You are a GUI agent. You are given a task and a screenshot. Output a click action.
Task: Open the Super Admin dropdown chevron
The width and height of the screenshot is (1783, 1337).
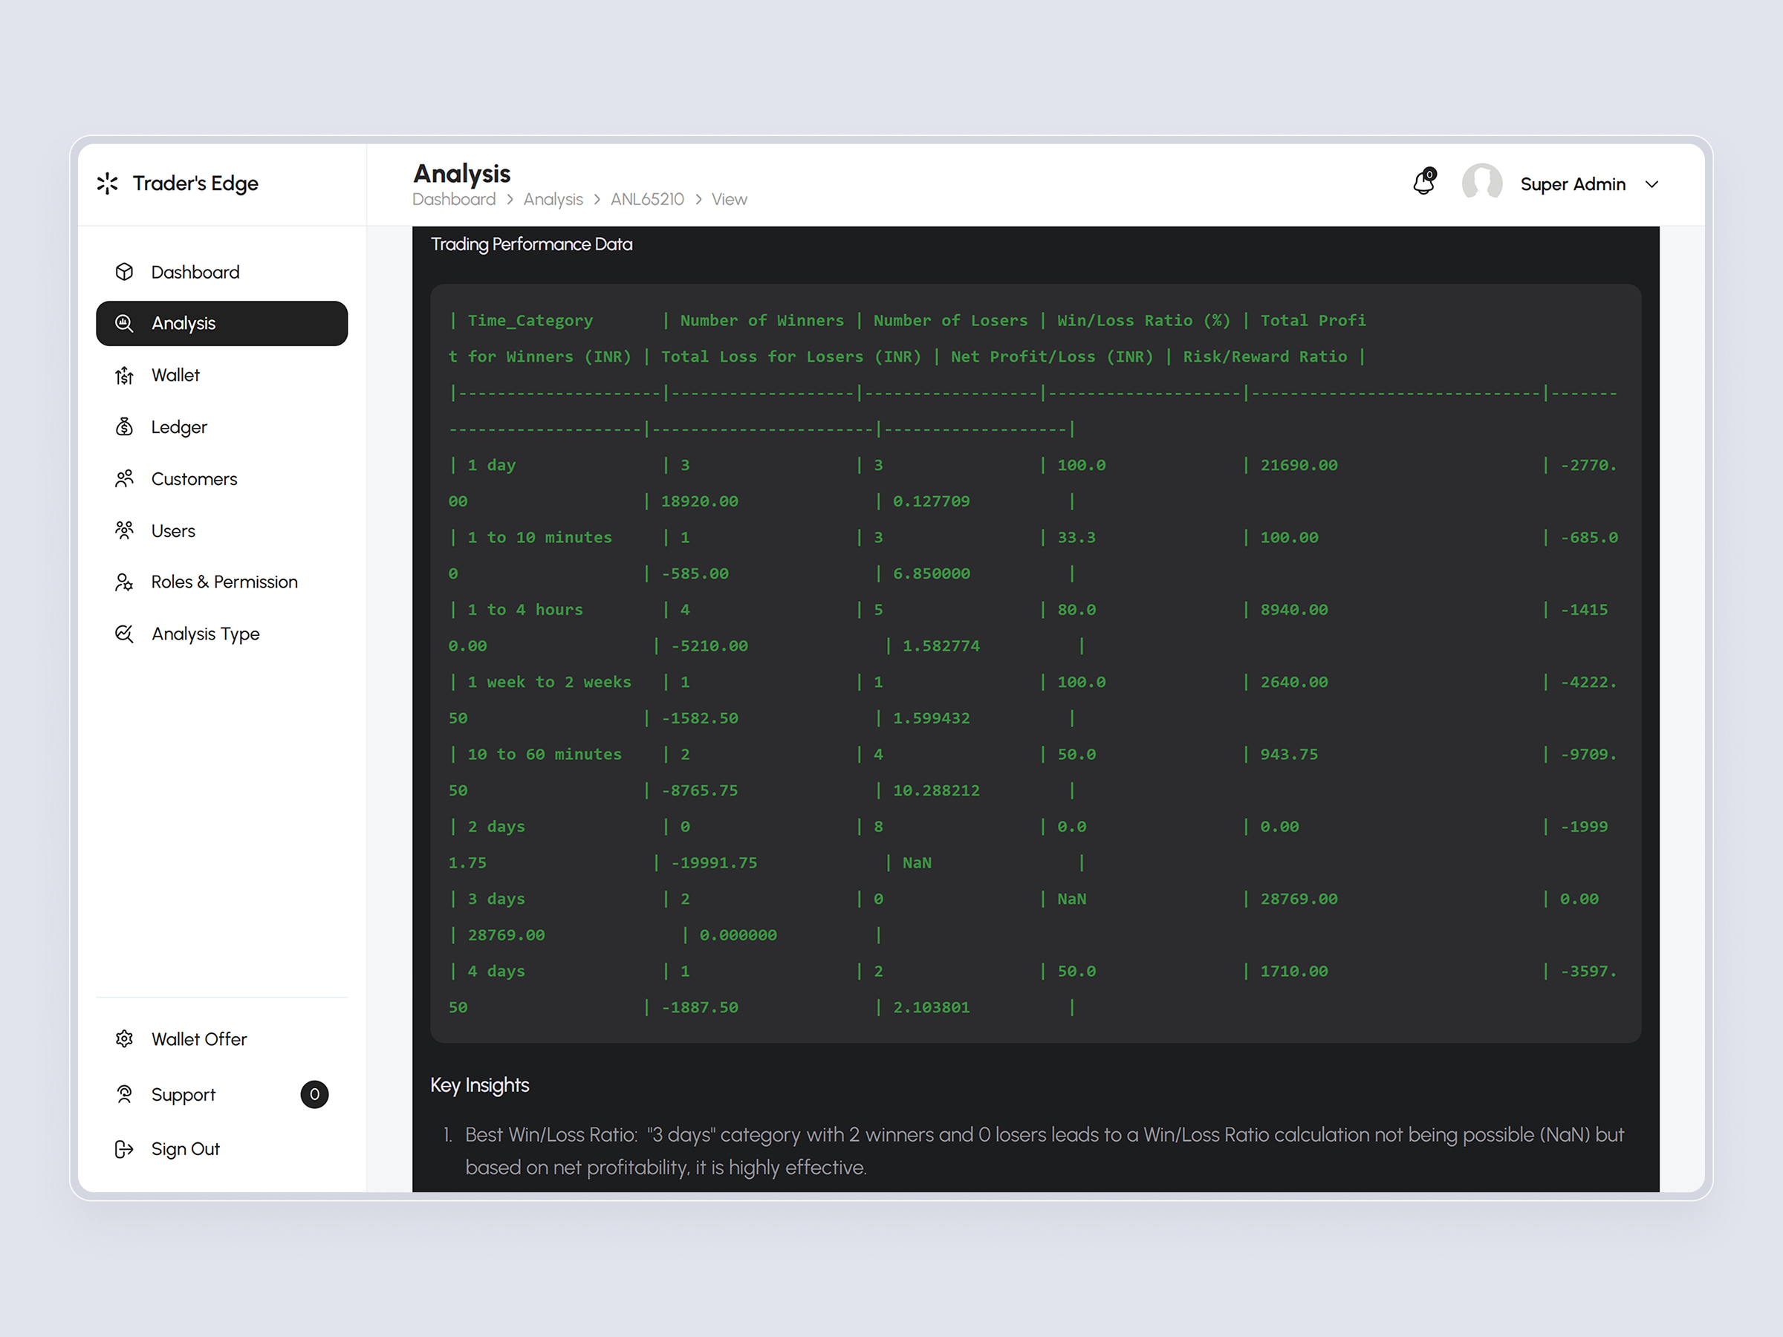pyautogui.click(x=1652, y=183)
